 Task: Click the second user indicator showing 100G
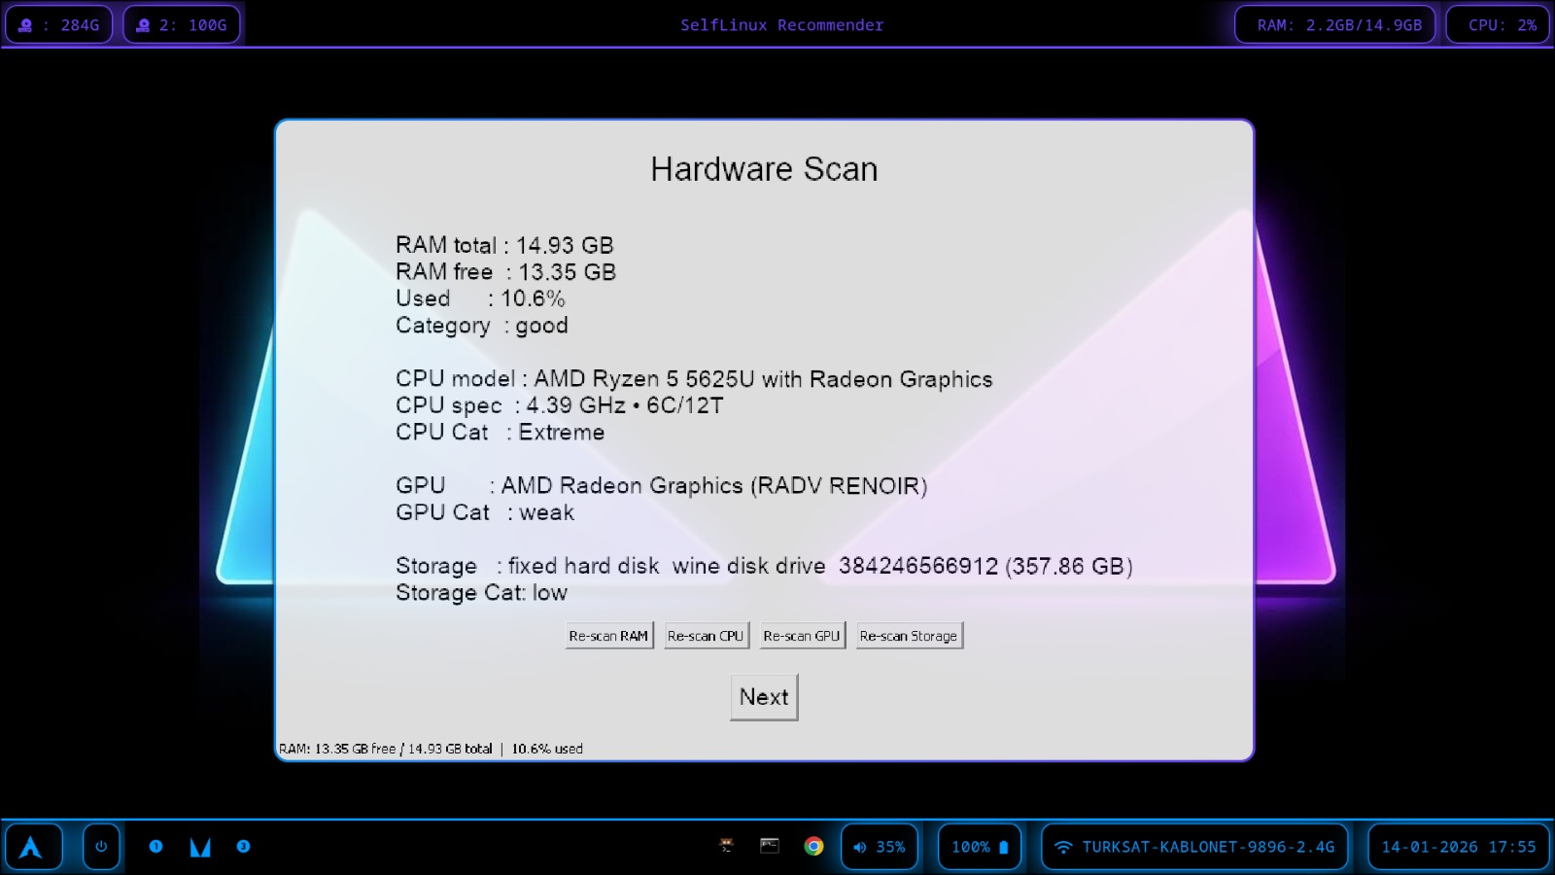point(181,24)
